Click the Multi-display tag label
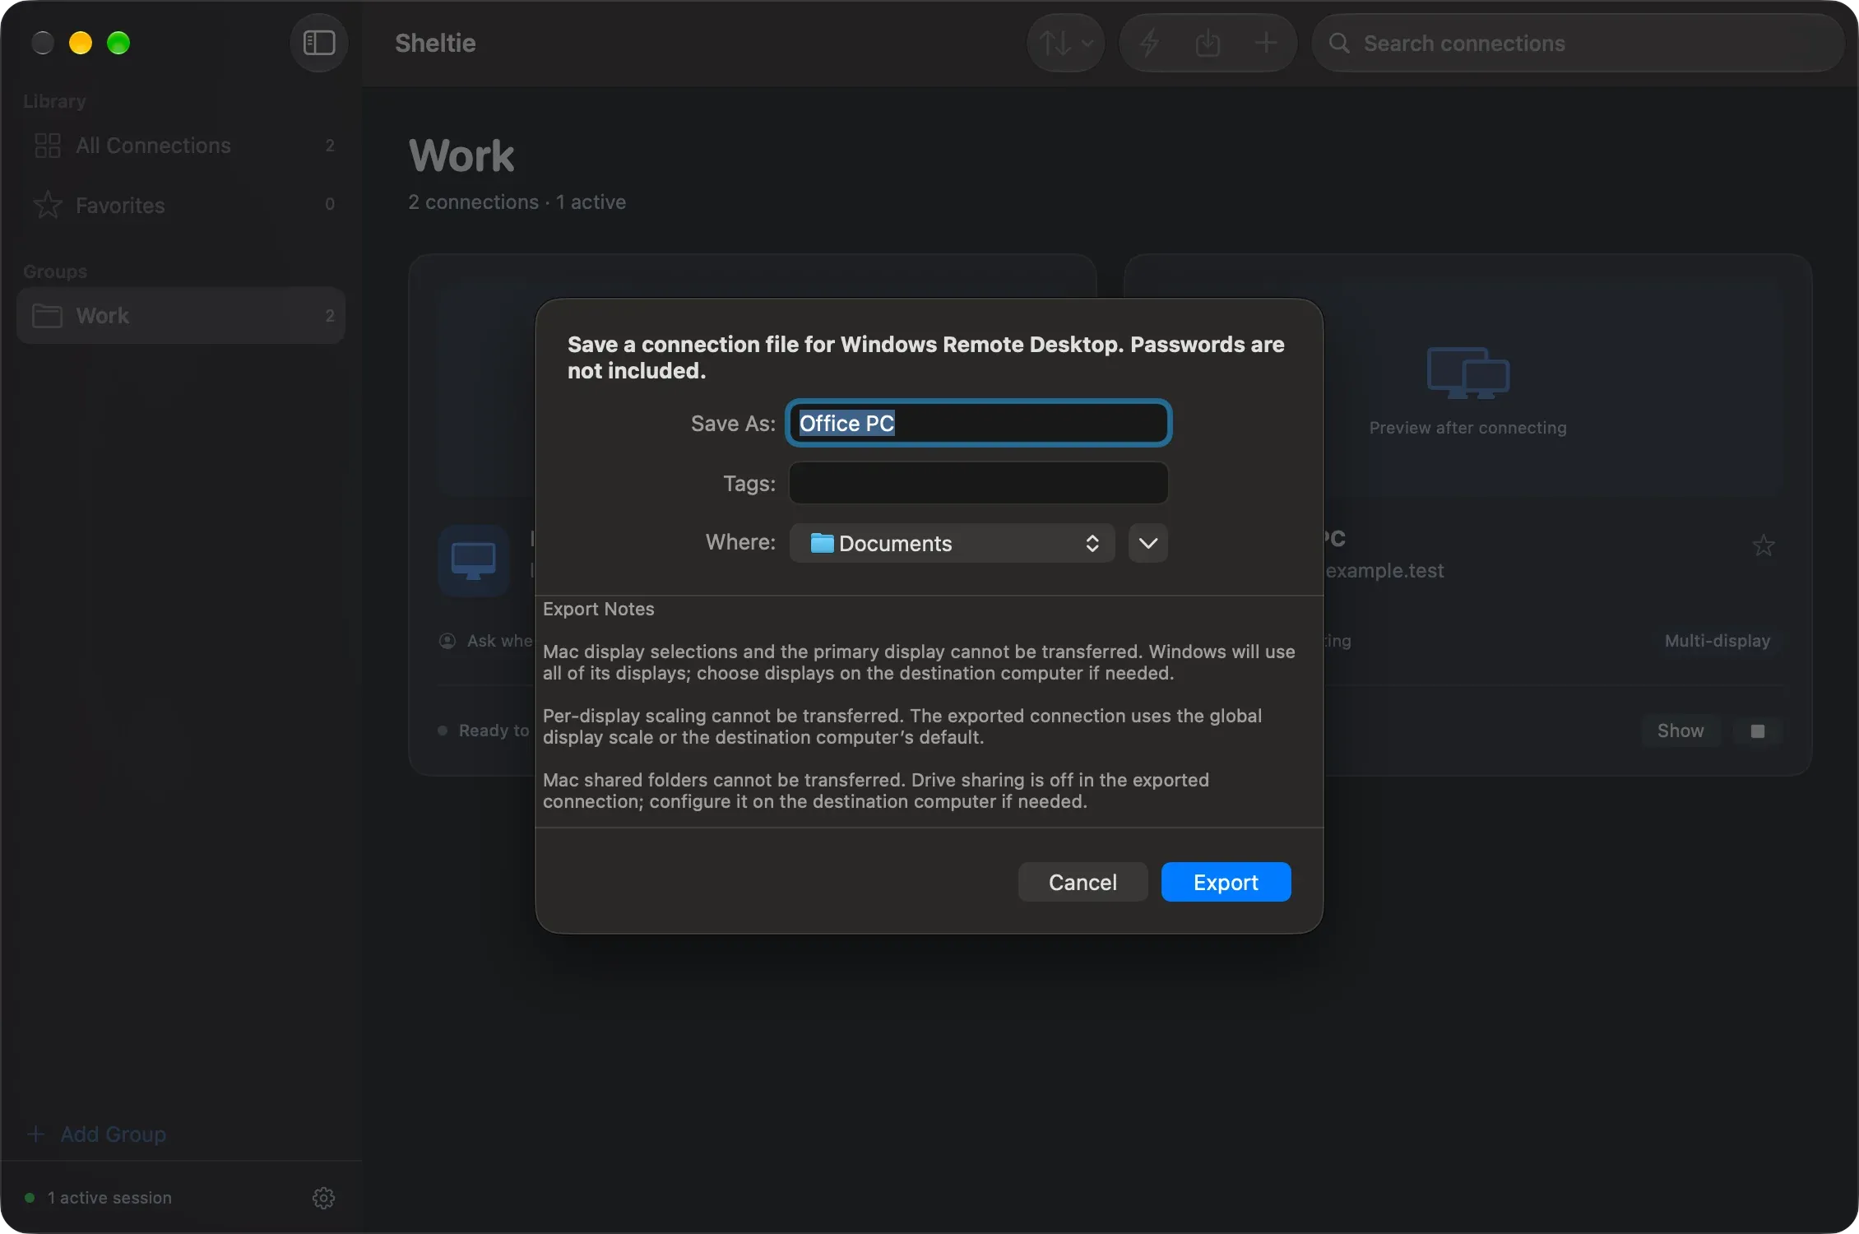1859x1234 pixels. click(x=1717, y=641)
